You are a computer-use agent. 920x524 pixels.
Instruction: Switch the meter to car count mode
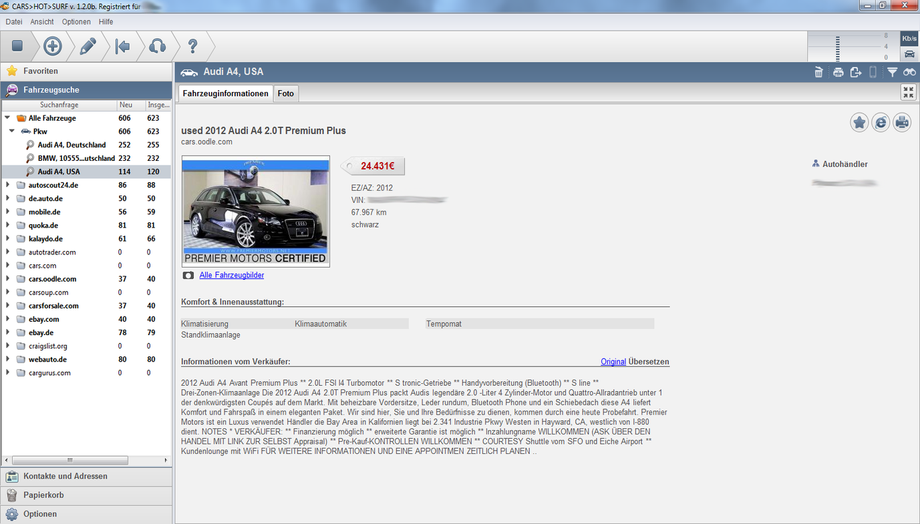[x=909, y=54]
